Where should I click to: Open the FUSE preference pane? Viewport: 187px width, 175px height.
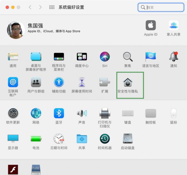coord(36,170)
